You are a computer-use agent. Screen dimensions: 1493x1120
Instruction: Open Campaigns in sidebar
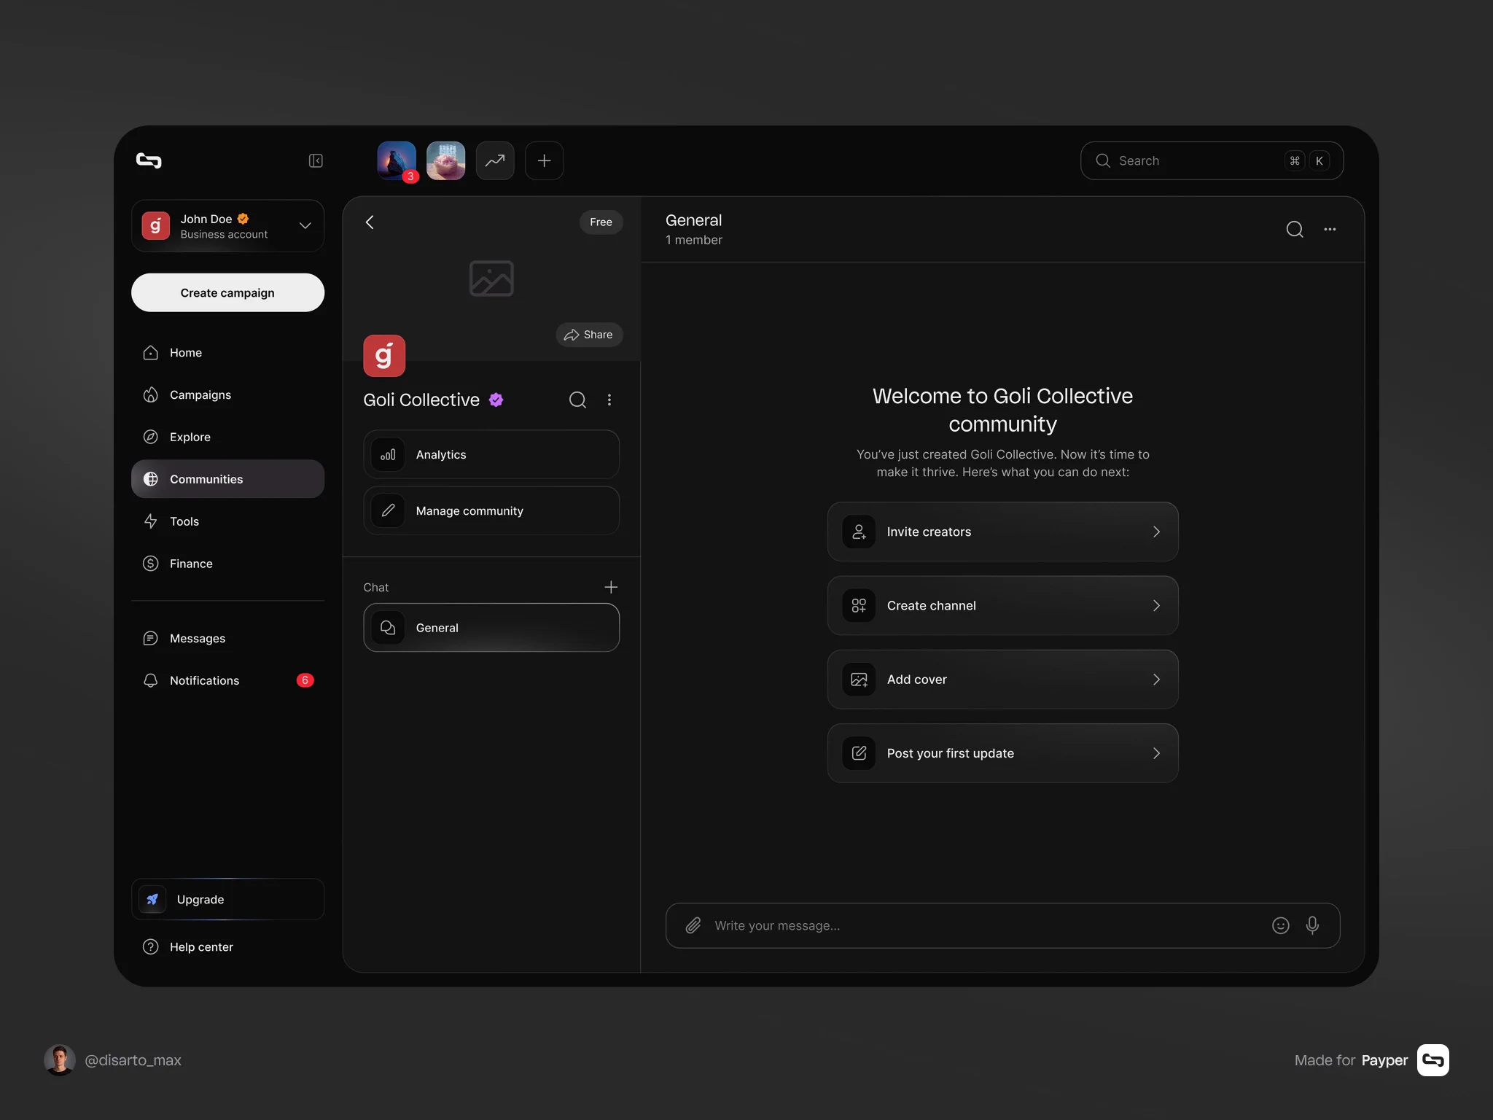227,394
